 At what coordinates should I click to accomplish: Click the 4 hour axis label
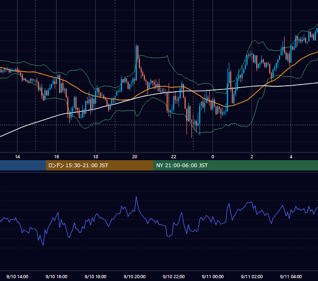(291, 157)
